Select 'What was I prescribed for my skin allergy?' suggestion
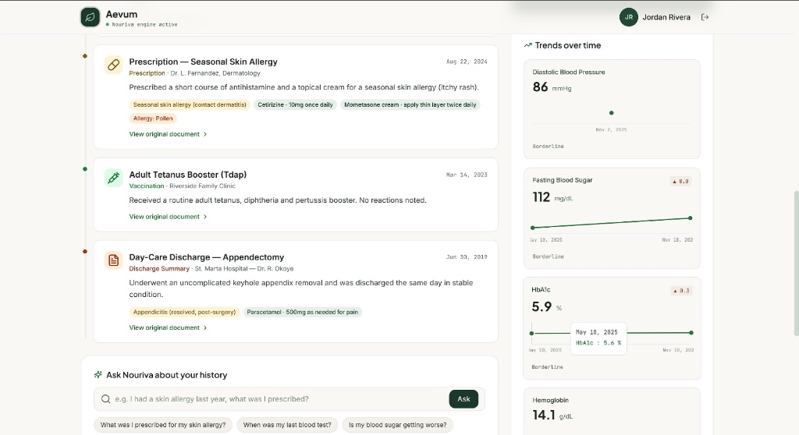Image resolution: width=799 pixels, height=435 pixels. [x=163, y=425]
